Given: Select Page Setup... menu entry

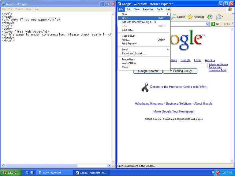Looking at the screenshot, I should 144,36.
